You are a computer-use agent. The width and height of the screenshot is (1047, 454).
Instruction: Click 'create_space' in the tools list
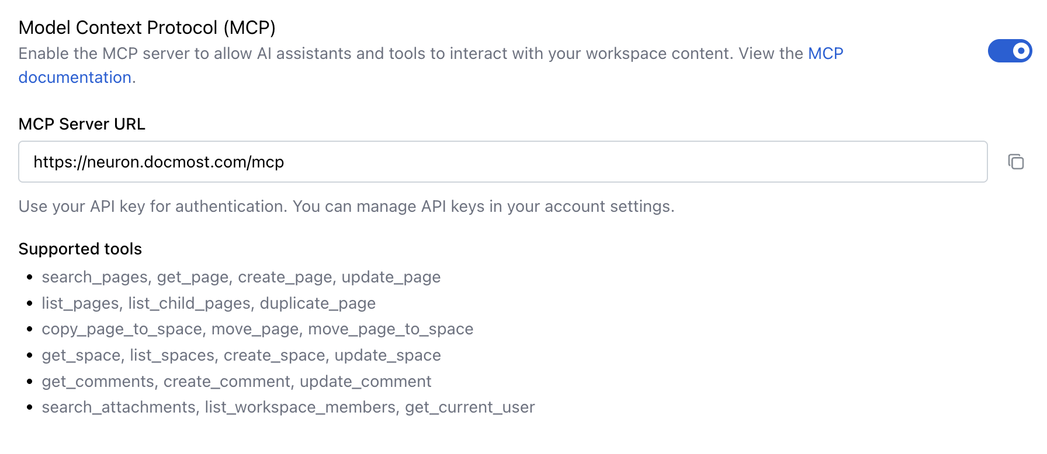point(274,355)
